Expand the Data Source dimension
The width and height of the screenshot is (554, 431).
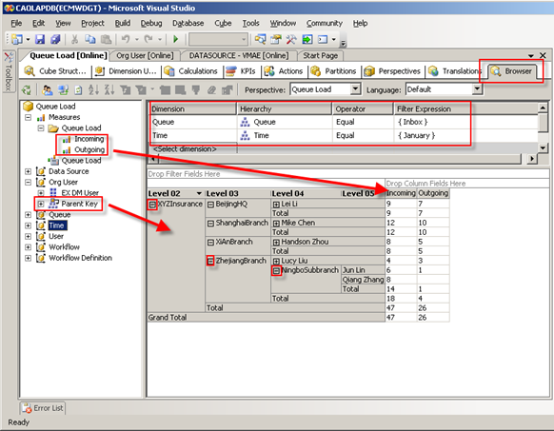tap(28, 171)
